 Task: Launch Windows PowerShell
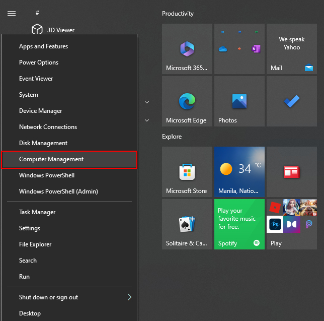pos(69,175)
